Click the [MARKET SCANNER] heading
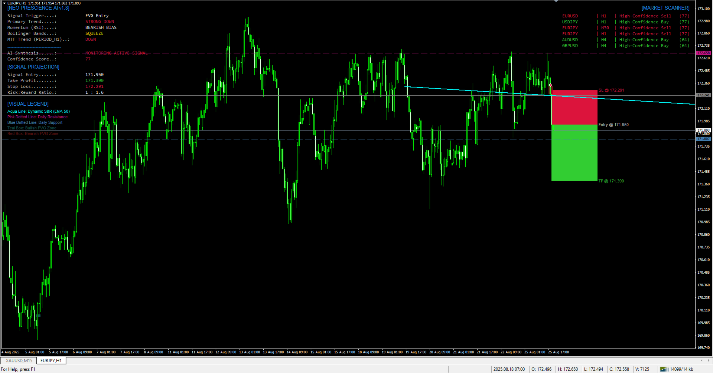This screenshot has height=373, width=713. click(665, 8)
